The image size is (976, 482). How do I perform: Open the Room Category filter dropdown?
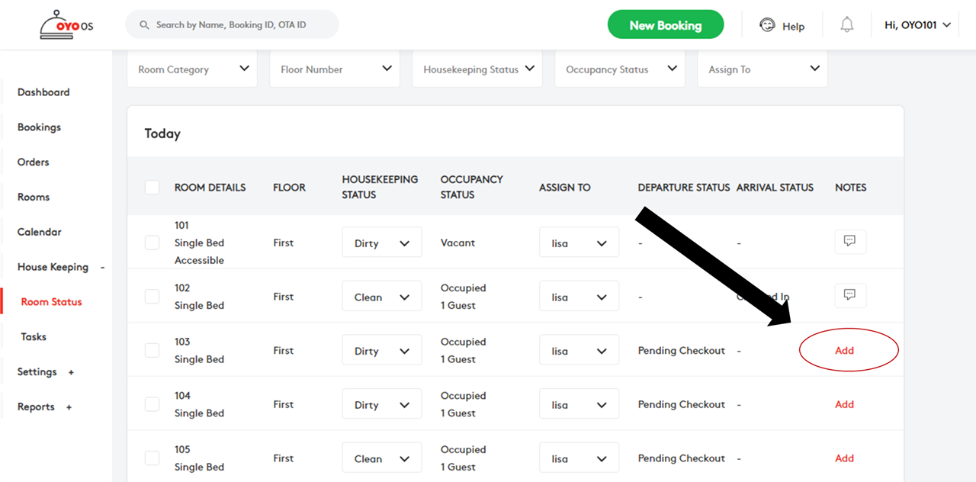192,69
